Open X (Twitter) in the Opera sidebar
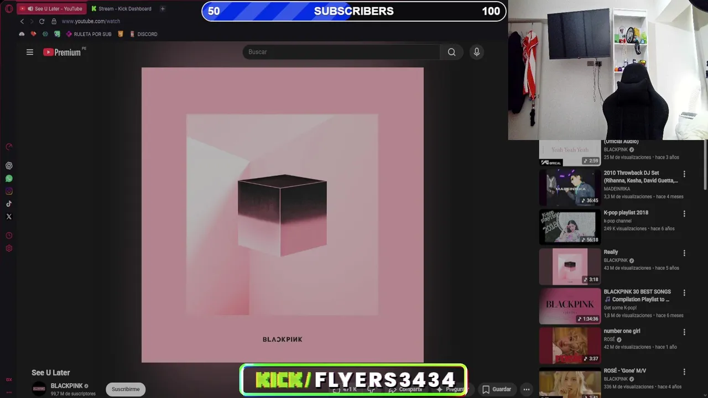 coord(9,217)
